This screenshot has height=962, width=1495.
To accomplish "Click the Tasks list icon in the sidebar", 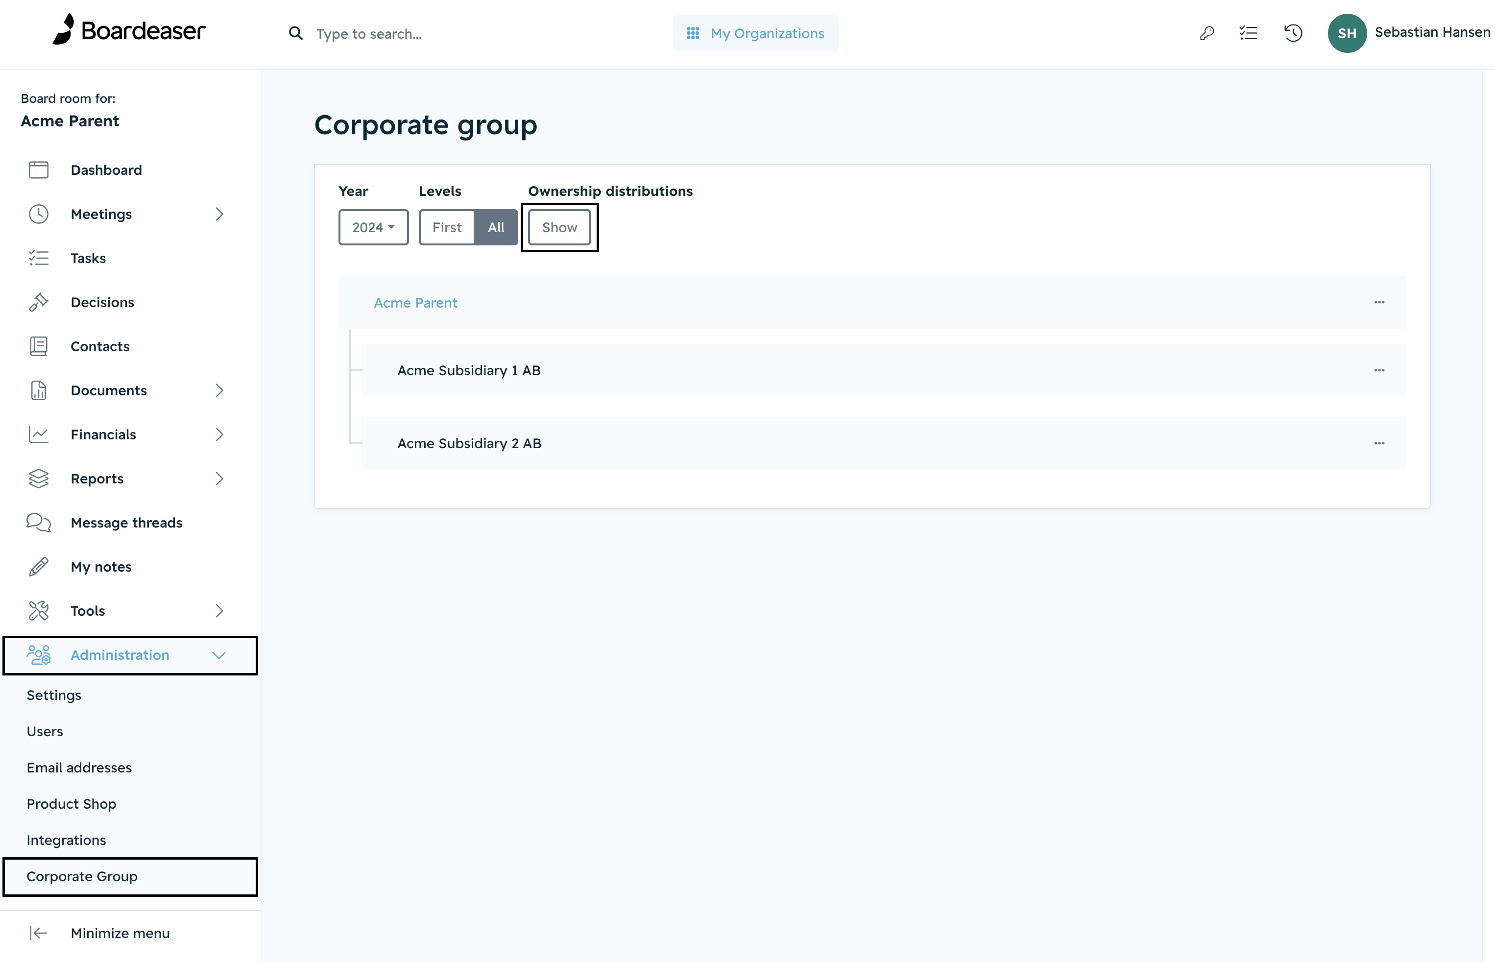I will [39, 258].
